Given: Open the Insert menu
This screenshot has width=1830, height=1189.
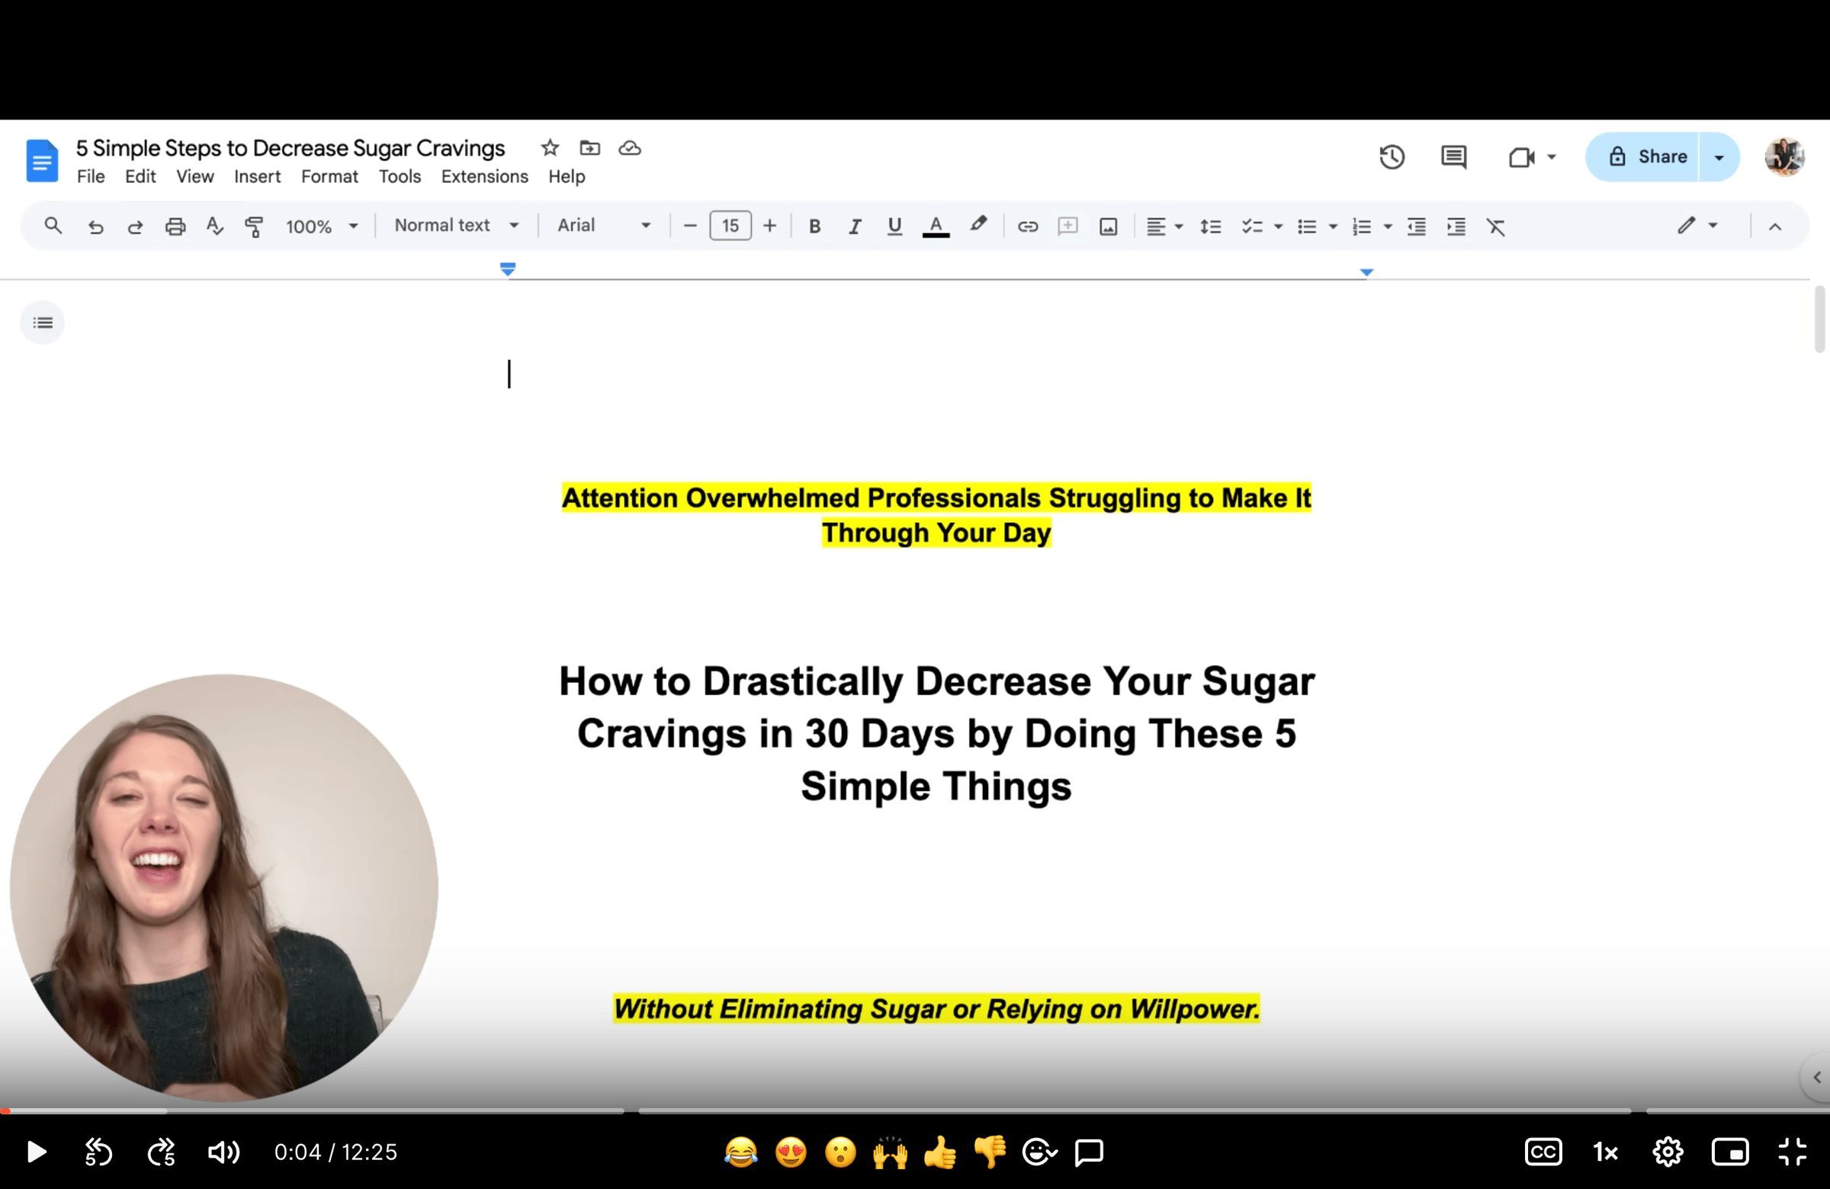Looking at the screenshot, I should pyautogui.click(x=258, y=177).
